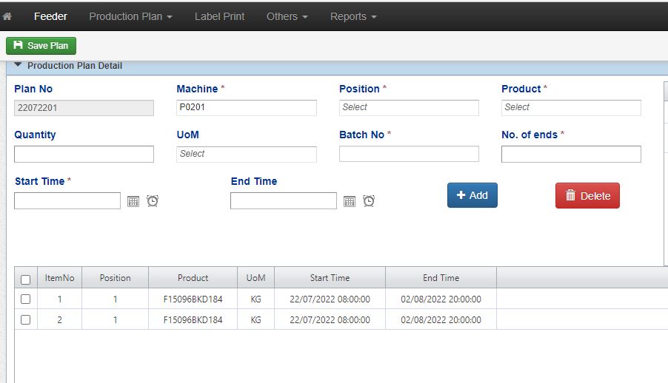Screen dimensions: 668x383
Task: Open End Time calendar picker icon
Action: tap(350, 201)
